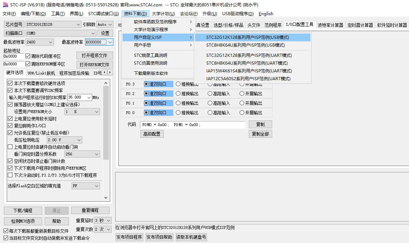The image size is (409, 243).
Task: Open the 大学计划(U) menu
Action: [x=163, y=14]
